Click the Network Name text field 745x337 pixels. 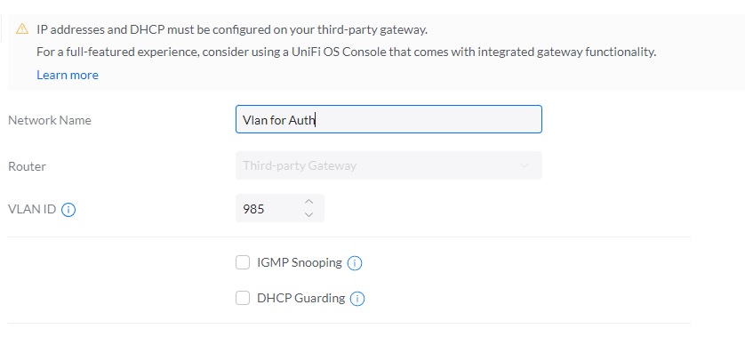389,119
